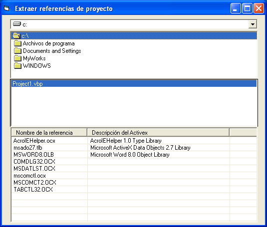Select the c:\ root folder row
Viewport: 267px width, 227px height.
[x=134, y=36]
